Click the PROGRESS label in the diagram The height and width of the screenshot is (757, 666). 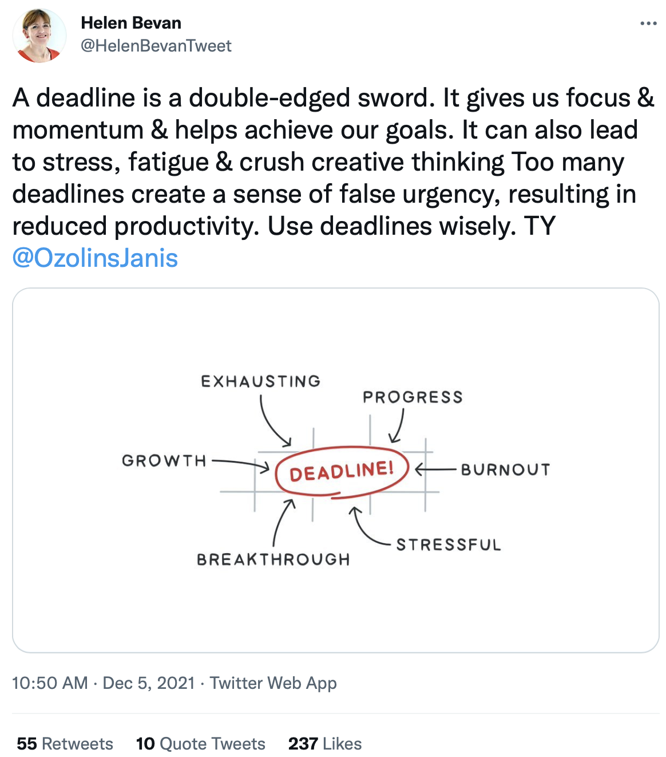click(x=413, y=397)
